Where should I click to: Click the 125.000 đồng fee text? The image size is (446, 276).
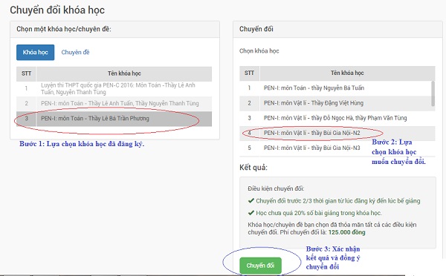point(346,232)
